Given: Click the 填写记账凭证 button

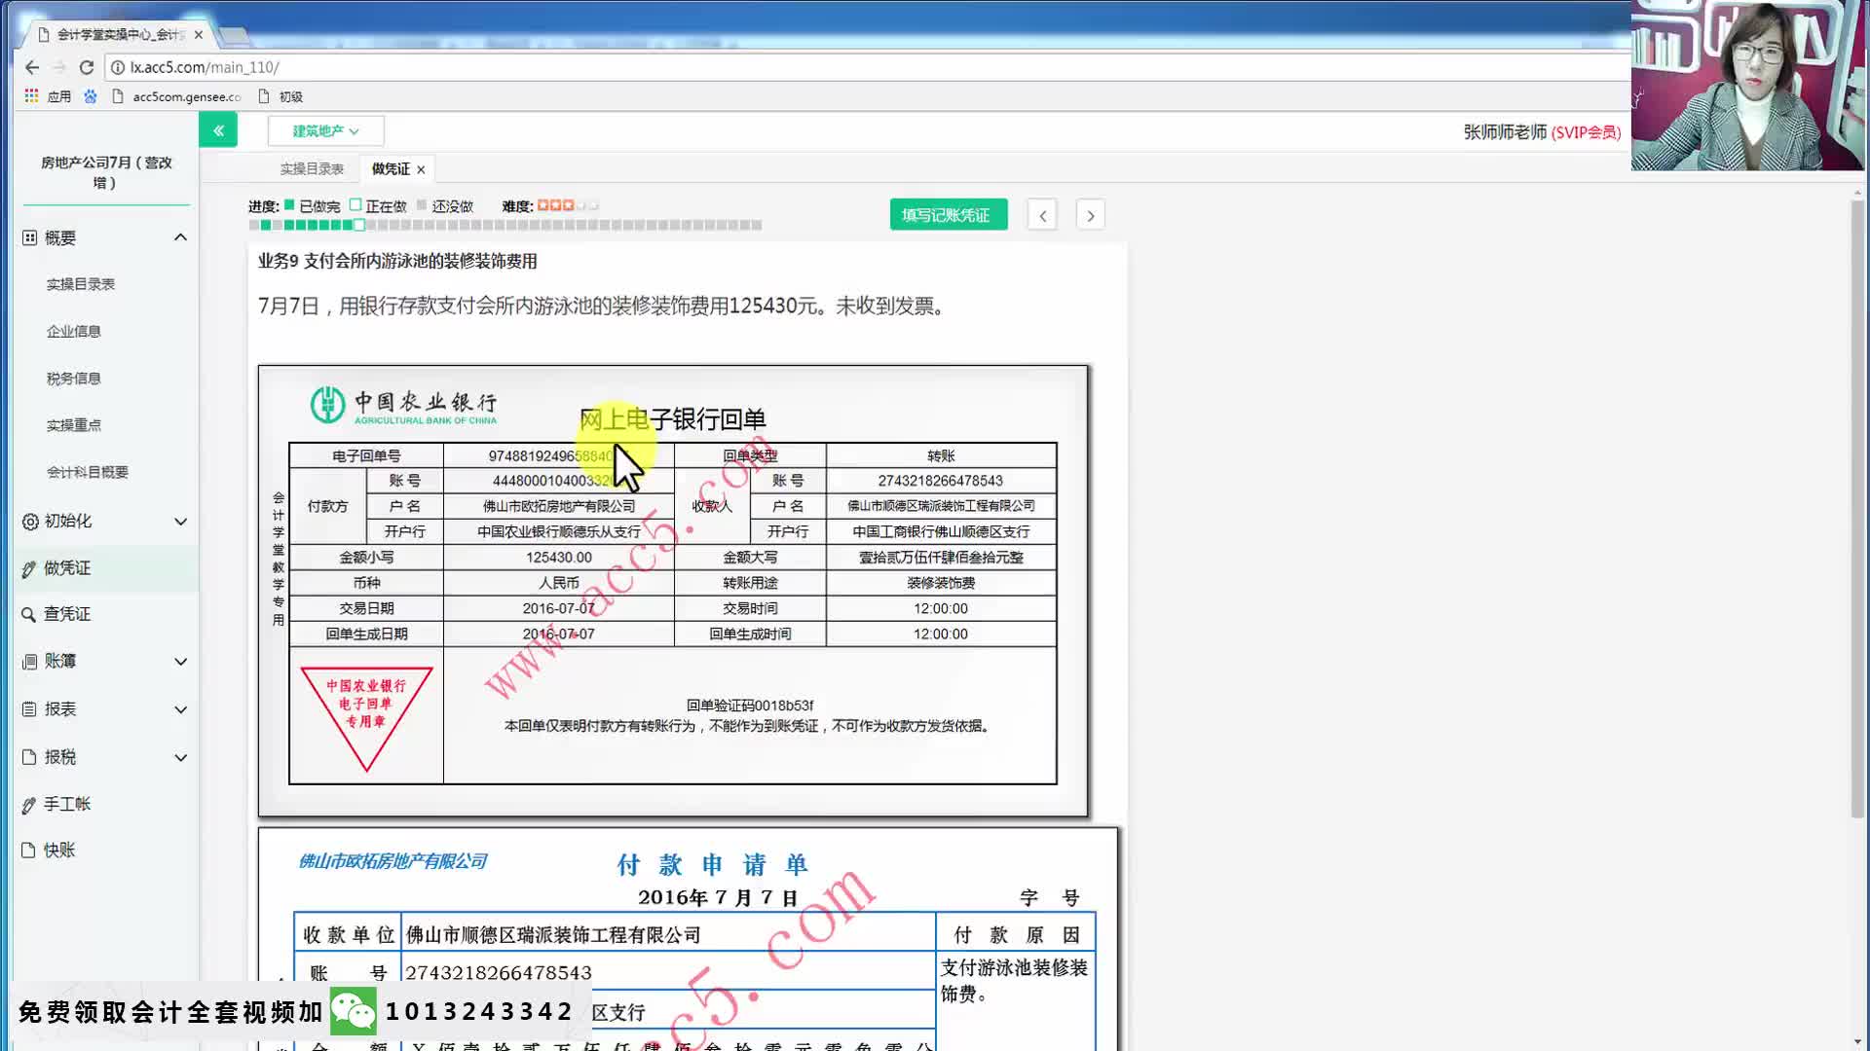Looking at the screenshot, I should (x=947, y=214).
